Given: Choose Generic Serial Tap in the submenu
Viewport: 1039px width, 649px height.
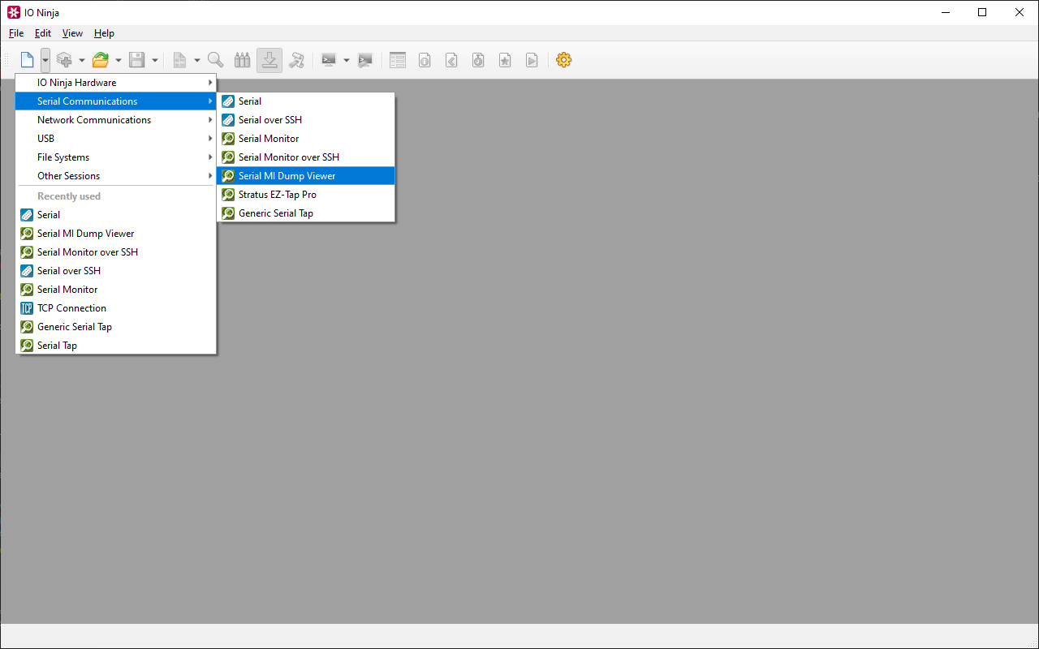Looking at the screenshot, I should point(306,213).
